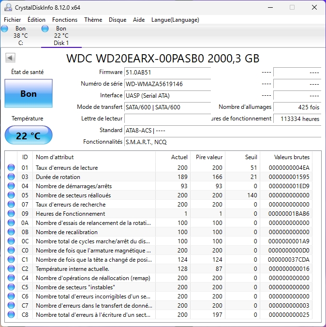Viewport: 326px width, 327px height.
Task: Click the ID column header
Action: [x=25, y=157]
